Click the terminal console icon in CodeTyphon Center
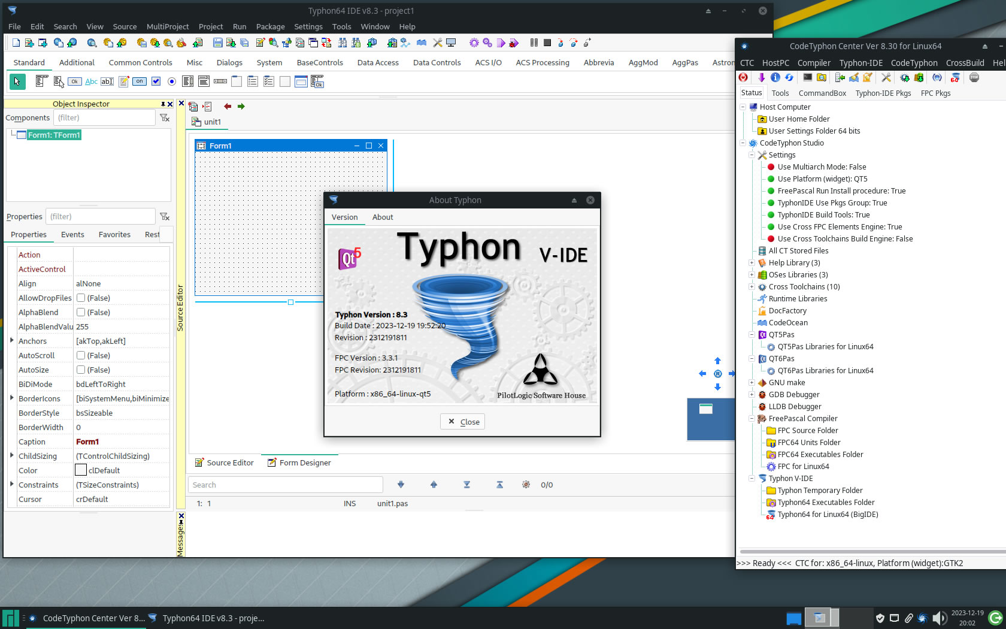Image resolution: width=1006 pixels, height=629 pixels. coord(808,77)
